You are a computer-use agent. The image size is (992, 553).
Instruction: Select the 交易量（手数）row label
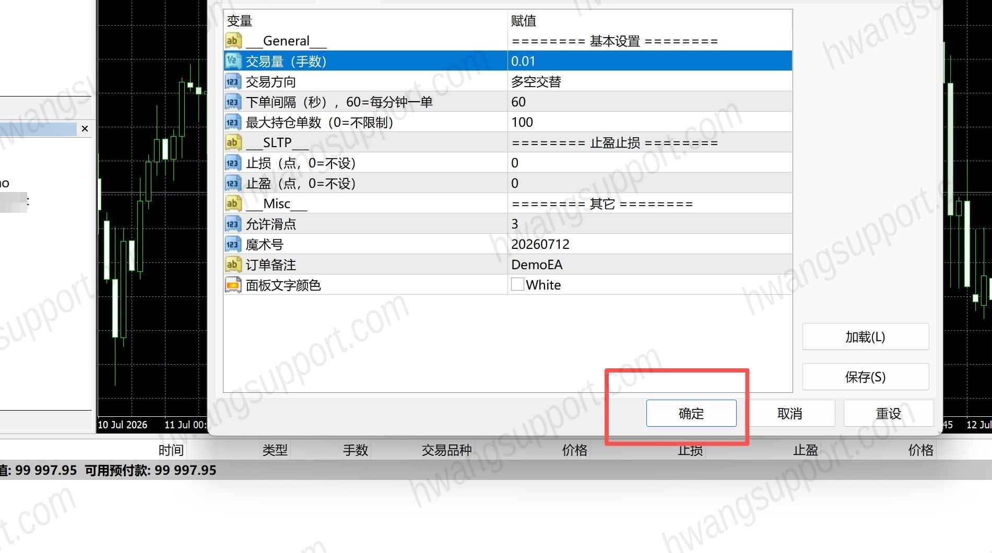point(286,61)
